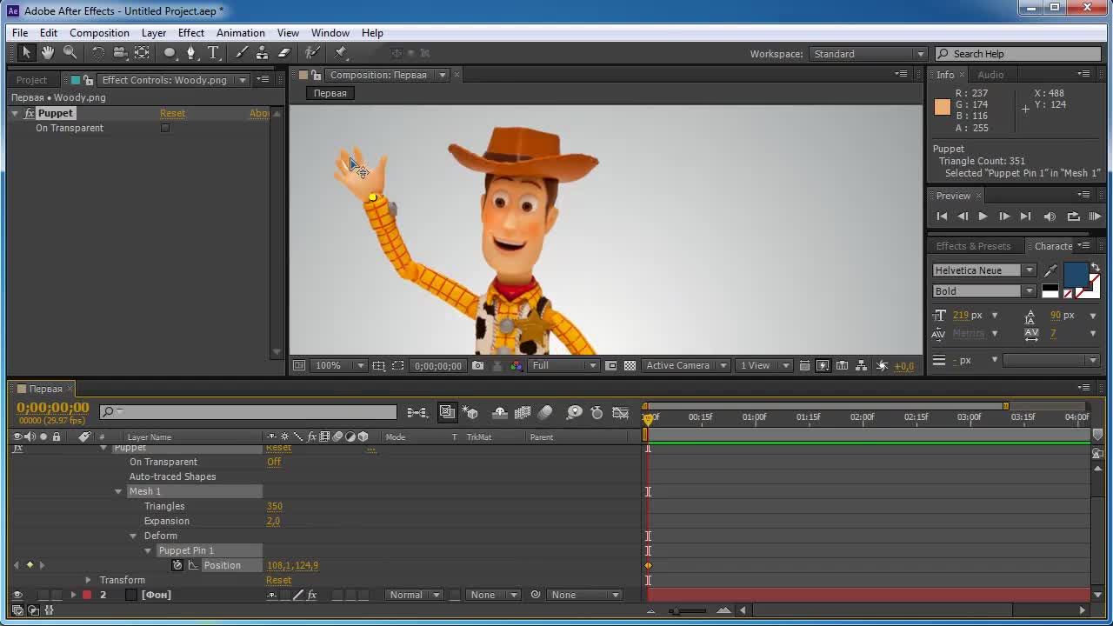This screenshot has width=1113, height=626.
Task: Click the Auto-keyframe stopwatch icon
Action: click(596, 412)
